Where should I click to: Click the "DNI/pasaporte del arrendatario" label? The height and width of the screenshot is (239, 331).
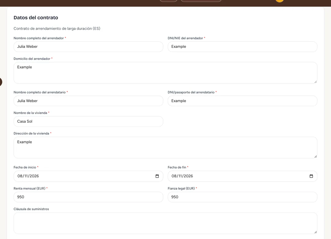191,92
